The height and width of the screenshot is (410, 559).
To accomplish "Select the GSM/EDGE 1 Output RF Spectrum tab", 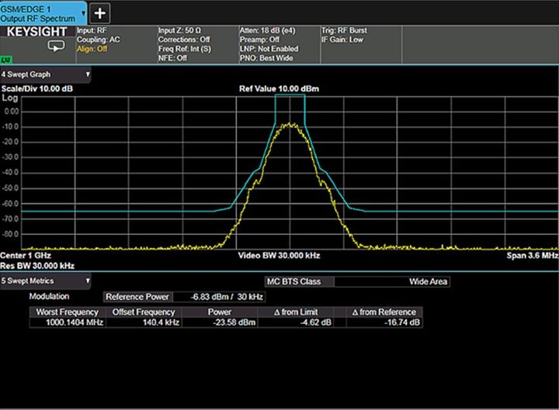I will [39, 12].
